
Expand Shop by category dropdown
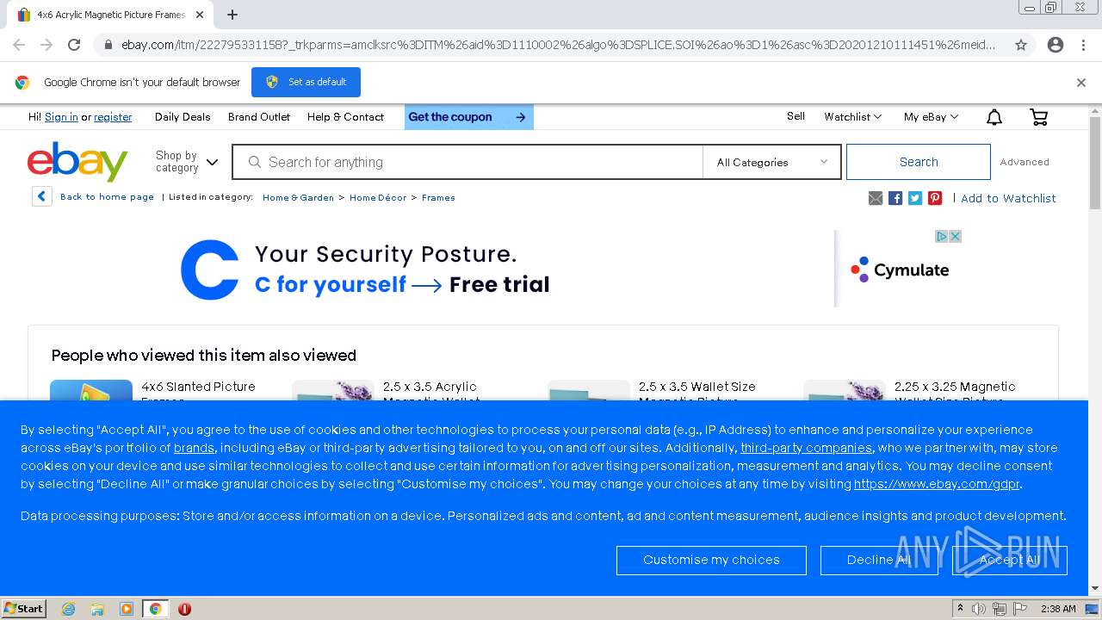[187, 162]
